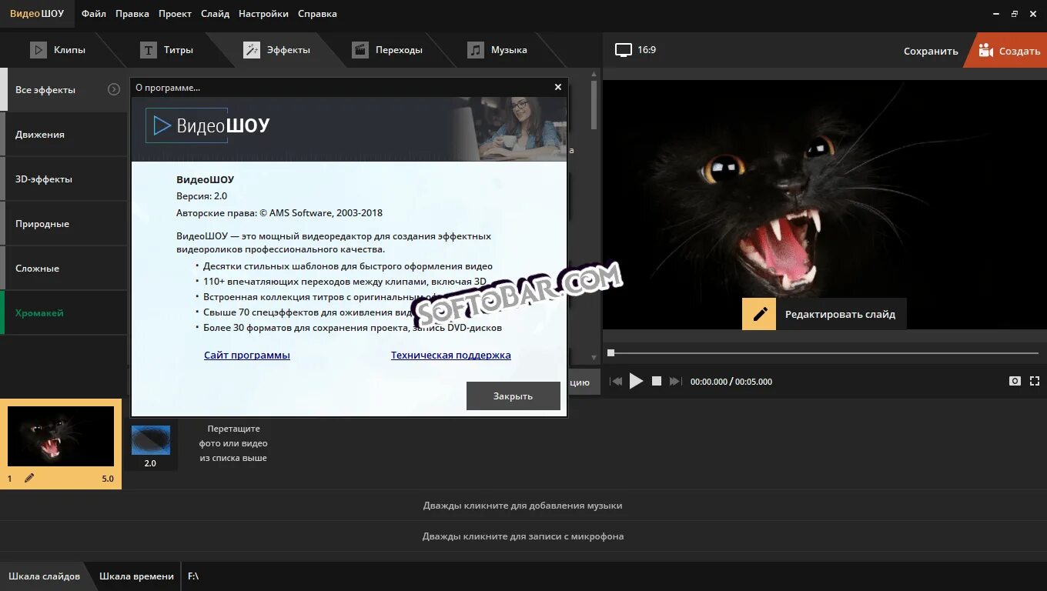Viewport: 1047px width, 591px height.
Task: Switch to the Переходы tab
Action: pos(387,50)
